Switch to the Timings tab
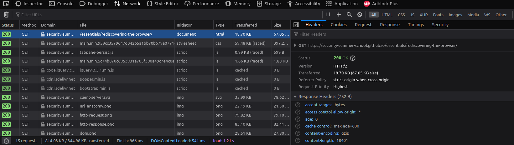Screen dimensions: 514x145 tap(416, 25)
